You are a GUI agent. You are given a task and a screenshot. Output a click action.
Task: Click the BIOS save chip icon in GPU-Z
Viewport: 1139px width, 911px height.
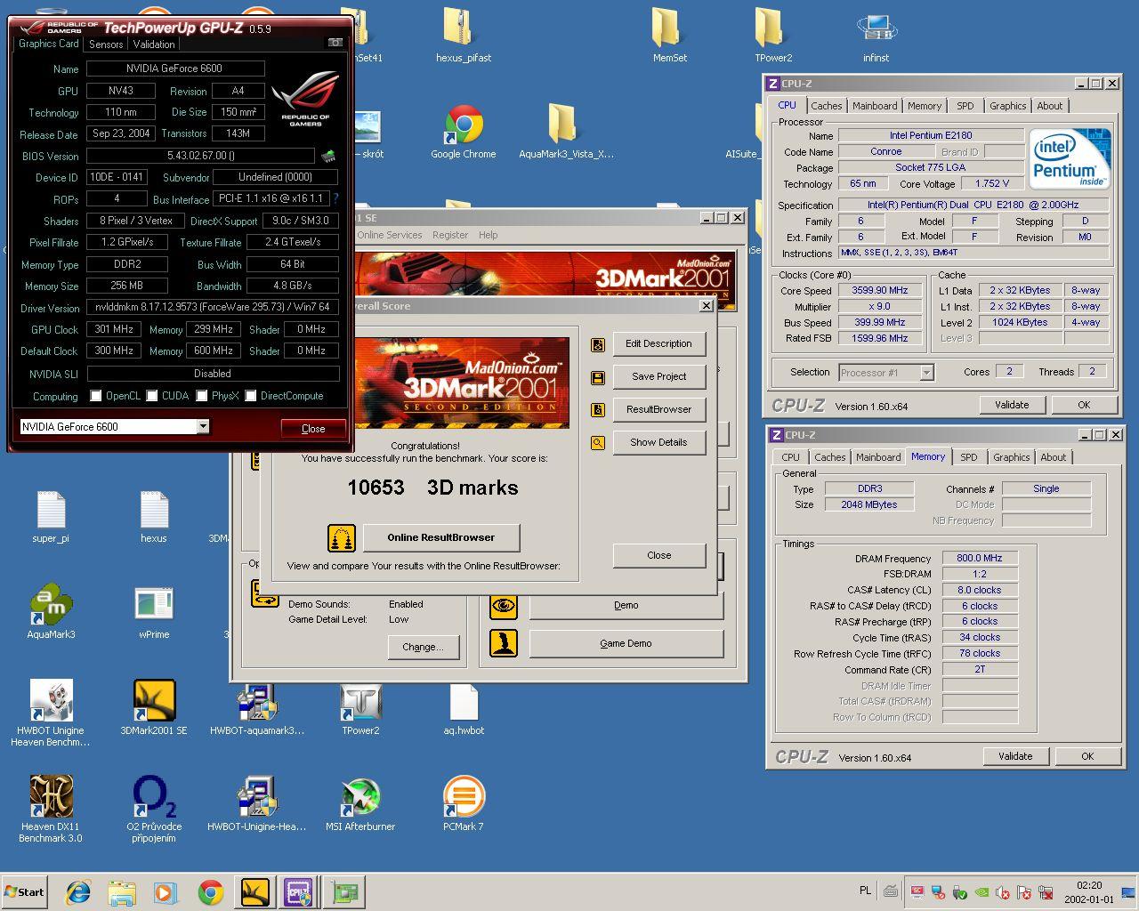tap(328, 156)
